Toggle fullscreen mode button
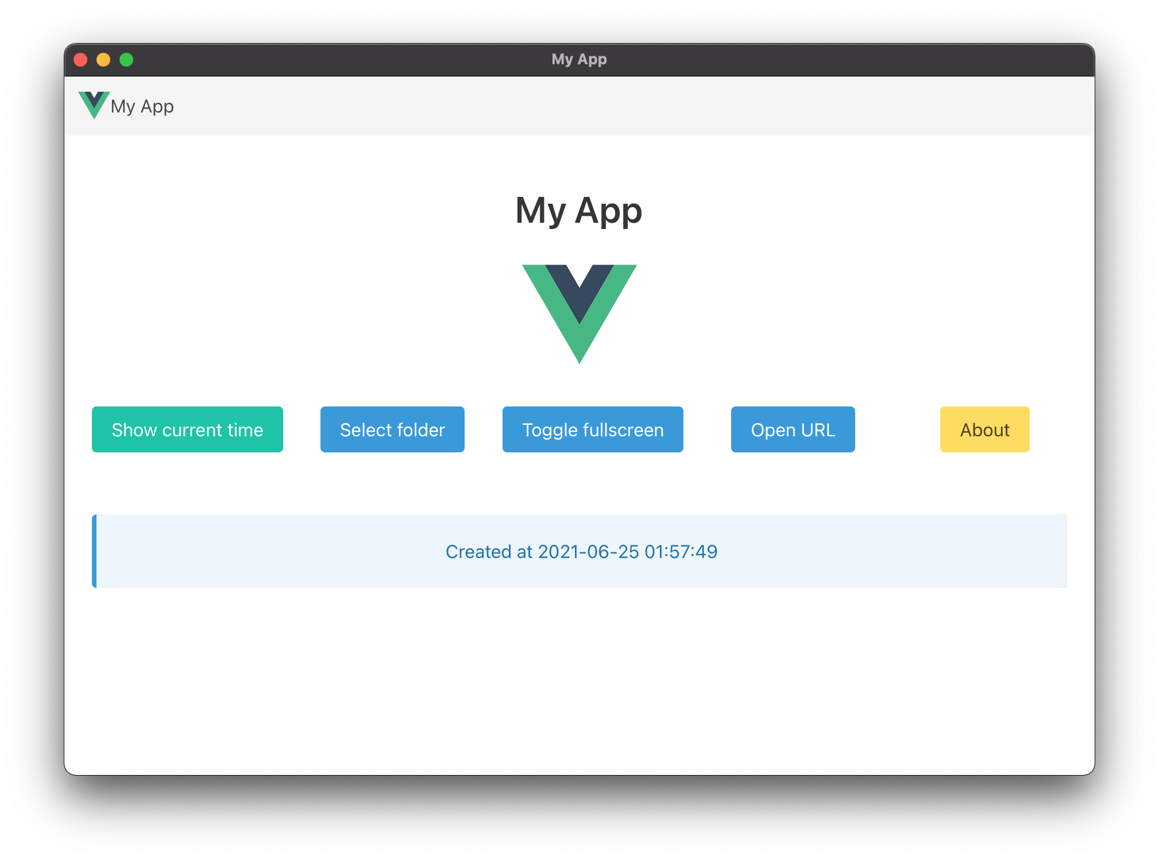 (x=593, y=429)
